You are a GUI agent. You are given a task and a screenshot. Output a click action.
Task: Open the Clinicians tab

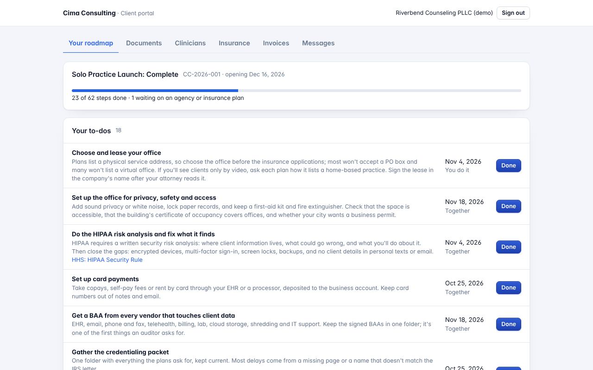click(190, 43)
